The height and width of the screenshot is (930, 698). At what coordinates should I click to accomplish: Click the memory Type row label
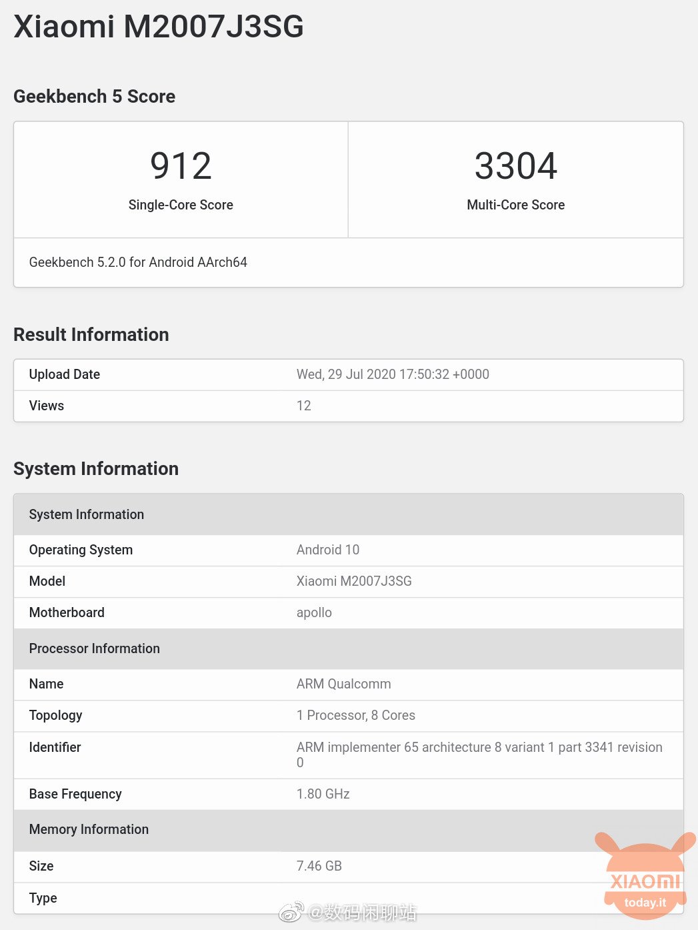point(43,898)
